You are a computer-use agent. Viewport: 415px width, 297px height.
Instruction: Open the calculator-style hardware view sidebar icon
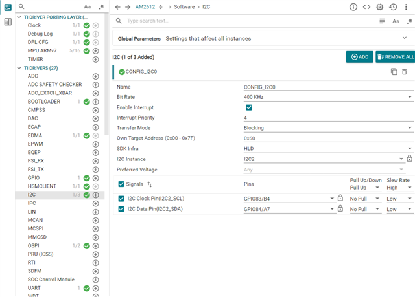8,22
